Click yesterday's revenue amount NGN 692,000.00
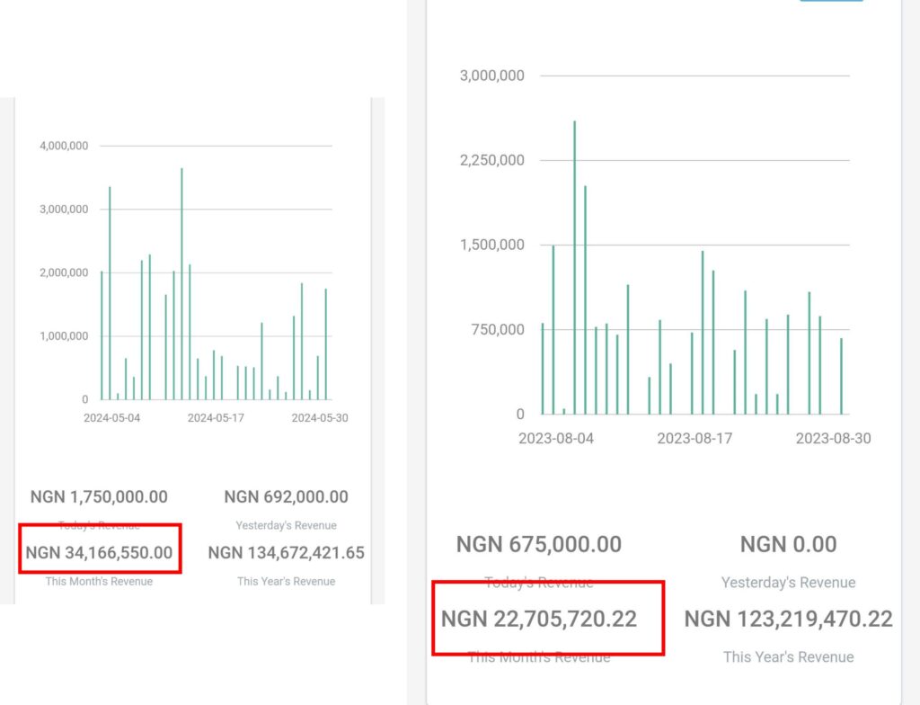920x705 pixels. [x=287, y=497]
